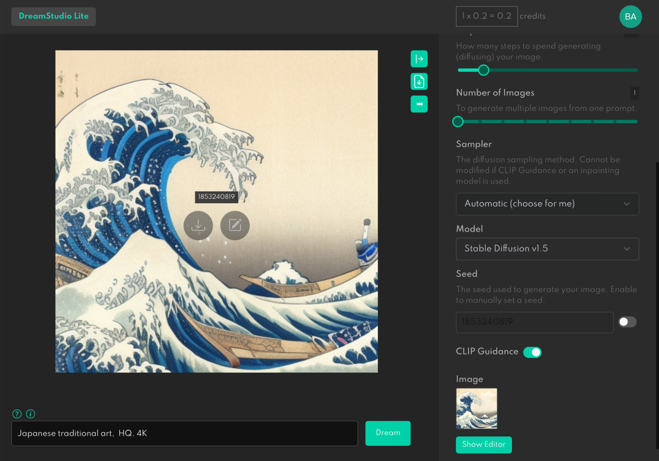
Task: Click the CLIP Guidance label
Action: (487, 352)
